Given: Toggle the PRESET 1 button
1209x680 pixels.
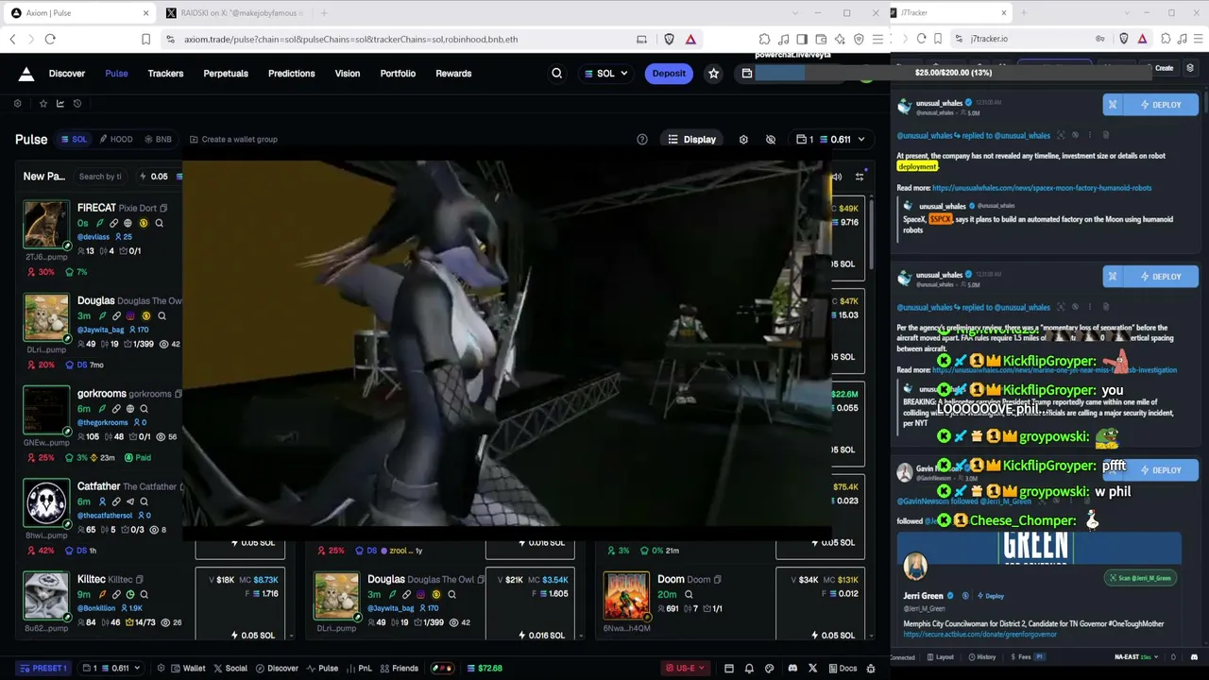Looking at the screenshot, I should point(43,669).
